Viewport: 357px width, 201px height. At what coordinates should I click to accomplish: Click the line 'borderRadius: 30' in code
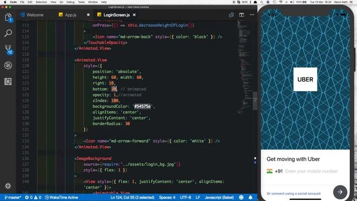[111, 124]
